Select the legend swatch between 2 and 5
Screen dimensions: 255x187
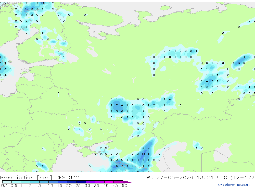tap(35, 182)
